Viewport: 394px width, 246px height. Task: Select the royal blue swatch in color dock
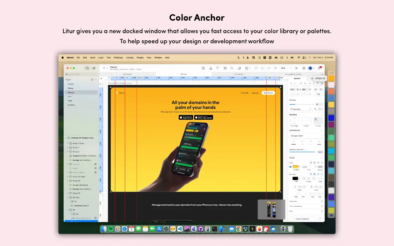pos(331,118)
